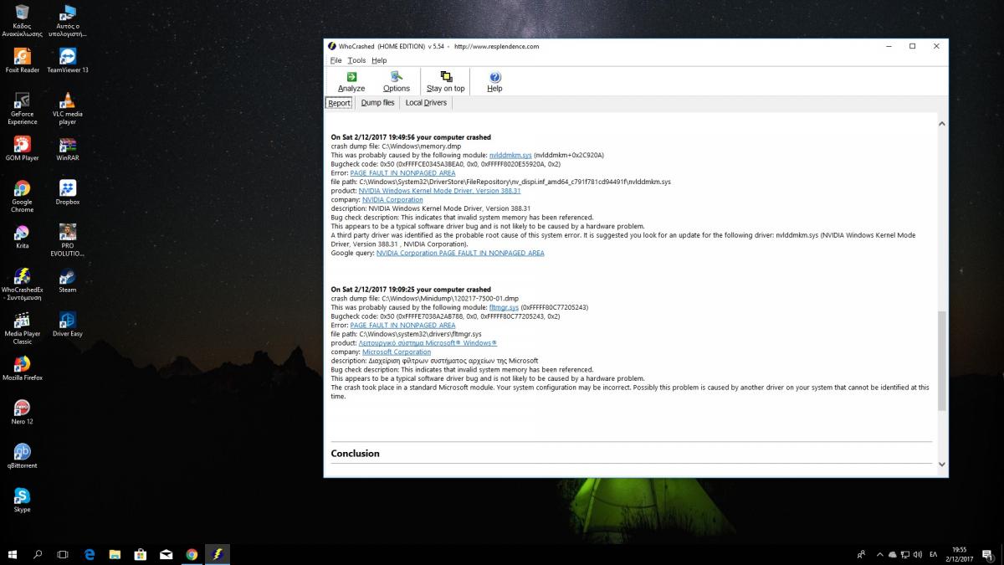Screen dimensions: 1004x565
Task: Open the Mail app from the taskbar
Action: pyautogui.click(x=166, y=554)
